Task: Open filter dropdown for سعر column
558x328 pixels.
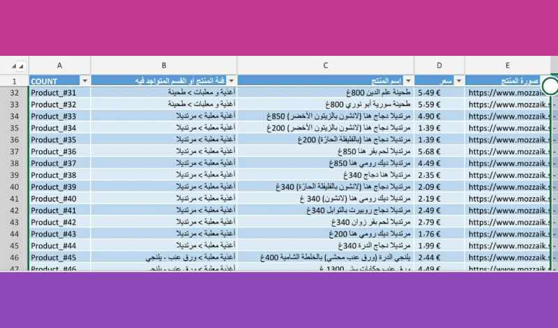Action: [x=459, y=81]
